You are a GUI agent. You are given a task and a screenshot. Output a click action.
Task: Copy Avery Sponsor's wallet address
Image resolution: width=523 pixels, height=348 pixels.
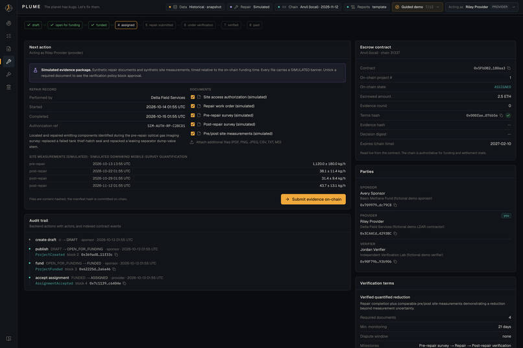click(395, 205)
